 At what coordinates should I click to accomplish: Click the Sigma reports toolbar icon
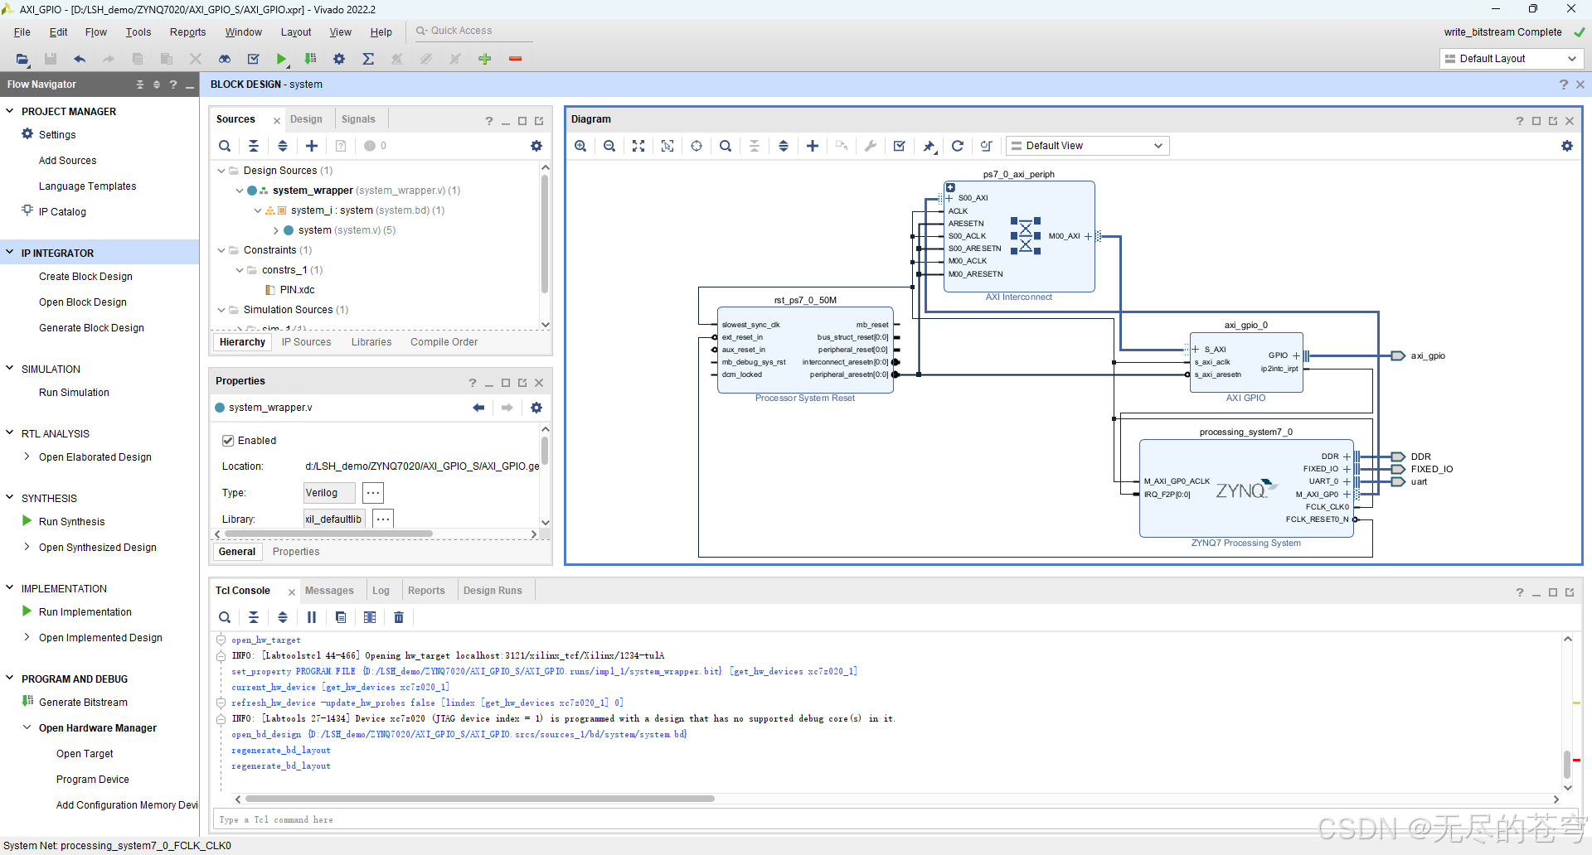[368, 59]
